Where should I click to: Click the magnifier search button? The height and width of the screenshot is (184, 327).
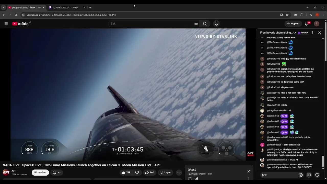[x=205, y=24]
